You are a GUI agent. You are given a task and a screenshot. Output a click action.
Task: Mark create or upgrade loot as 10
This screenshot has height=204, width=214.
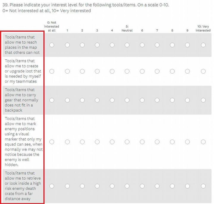coord(203,71)
